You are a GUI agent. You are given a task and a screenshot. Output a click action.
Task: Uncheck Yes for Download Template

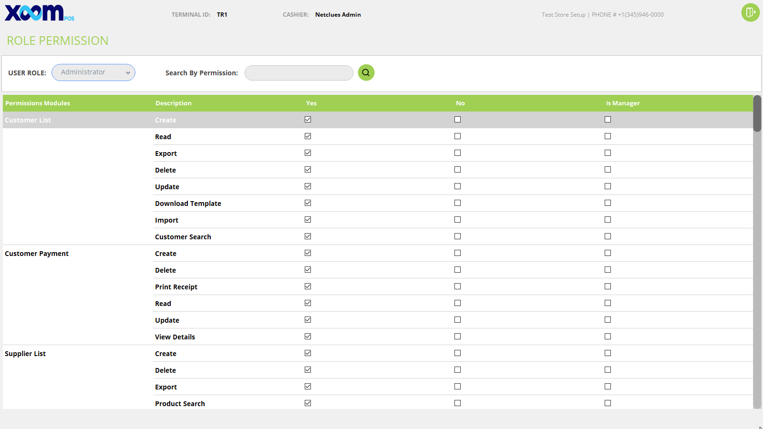click(x=308, y=203)
